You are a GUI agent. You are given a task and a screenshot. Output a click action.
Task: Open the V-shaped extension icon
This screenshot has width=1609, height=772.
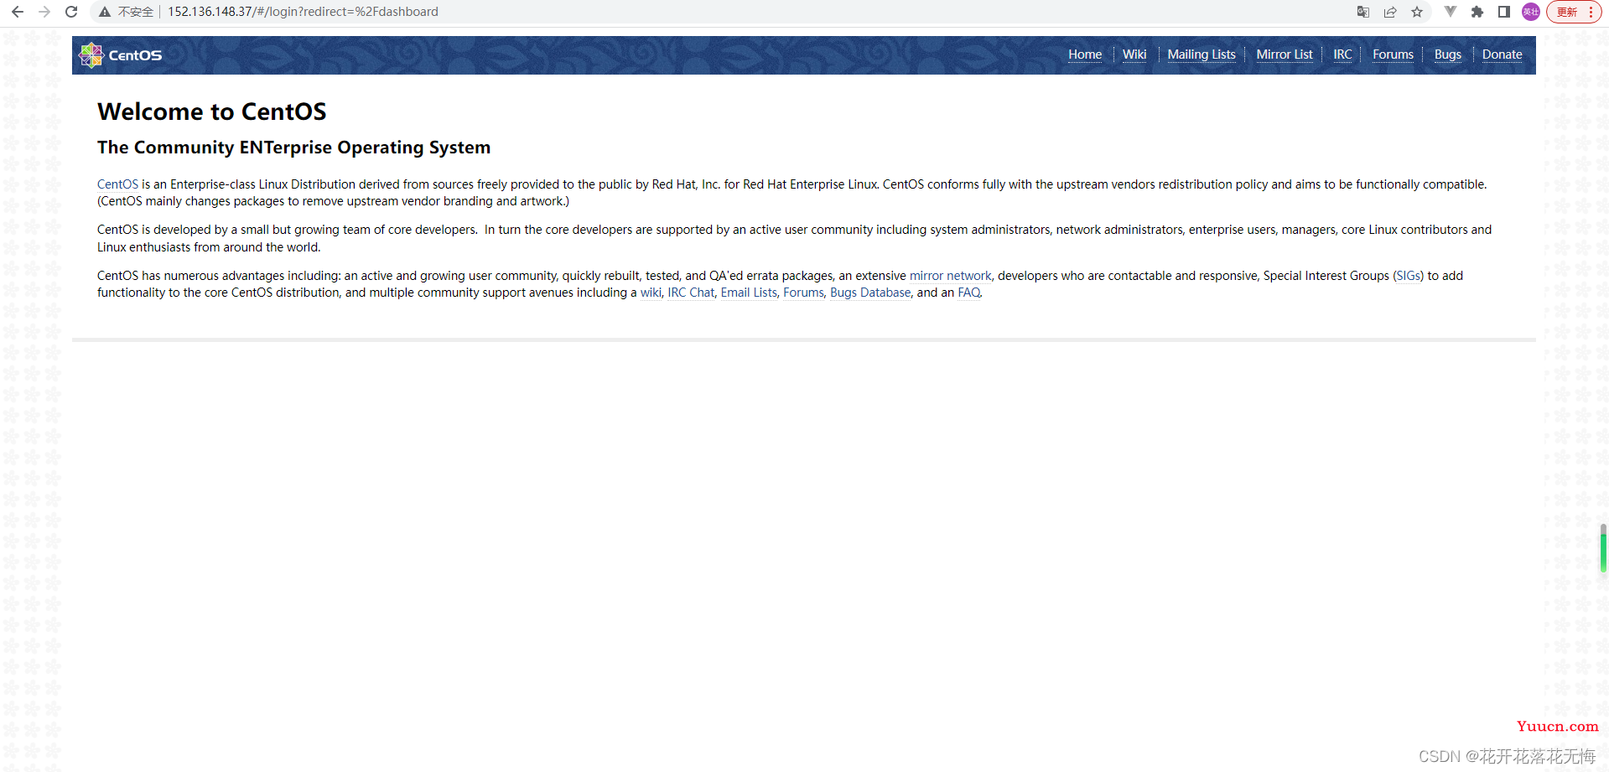point(1451,12)
